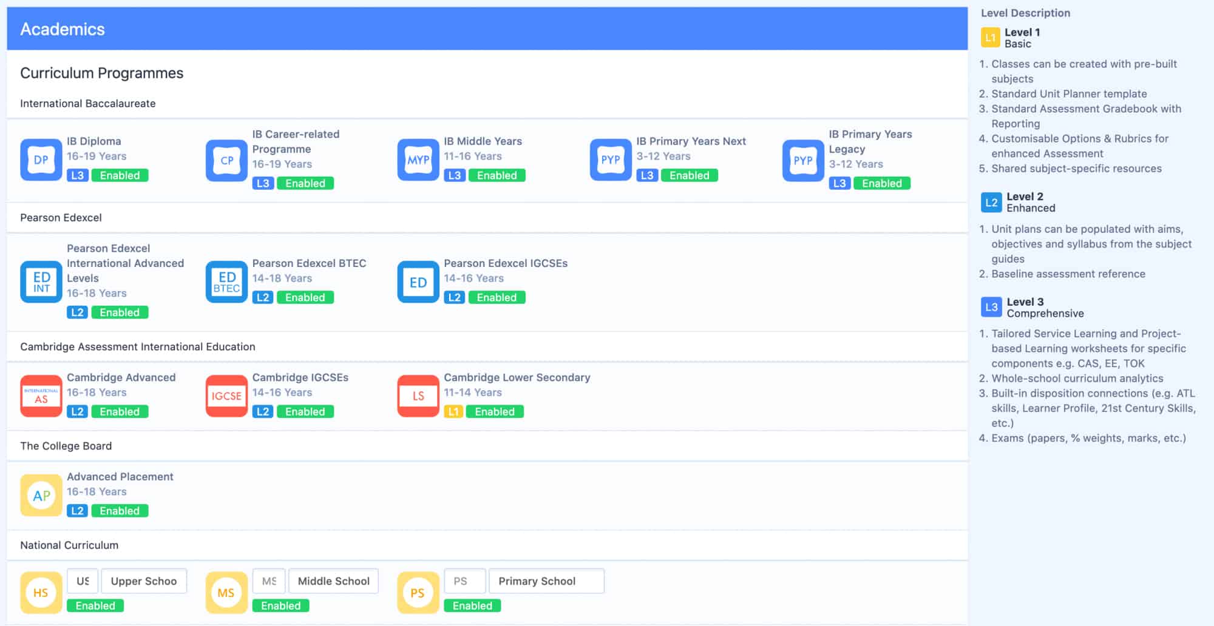Image resolution: width=1214 pixels, height=626 pixels.
Task: Toggle Enabled for Cambridge Lower Secondary
Action: [x=495, y=412]
